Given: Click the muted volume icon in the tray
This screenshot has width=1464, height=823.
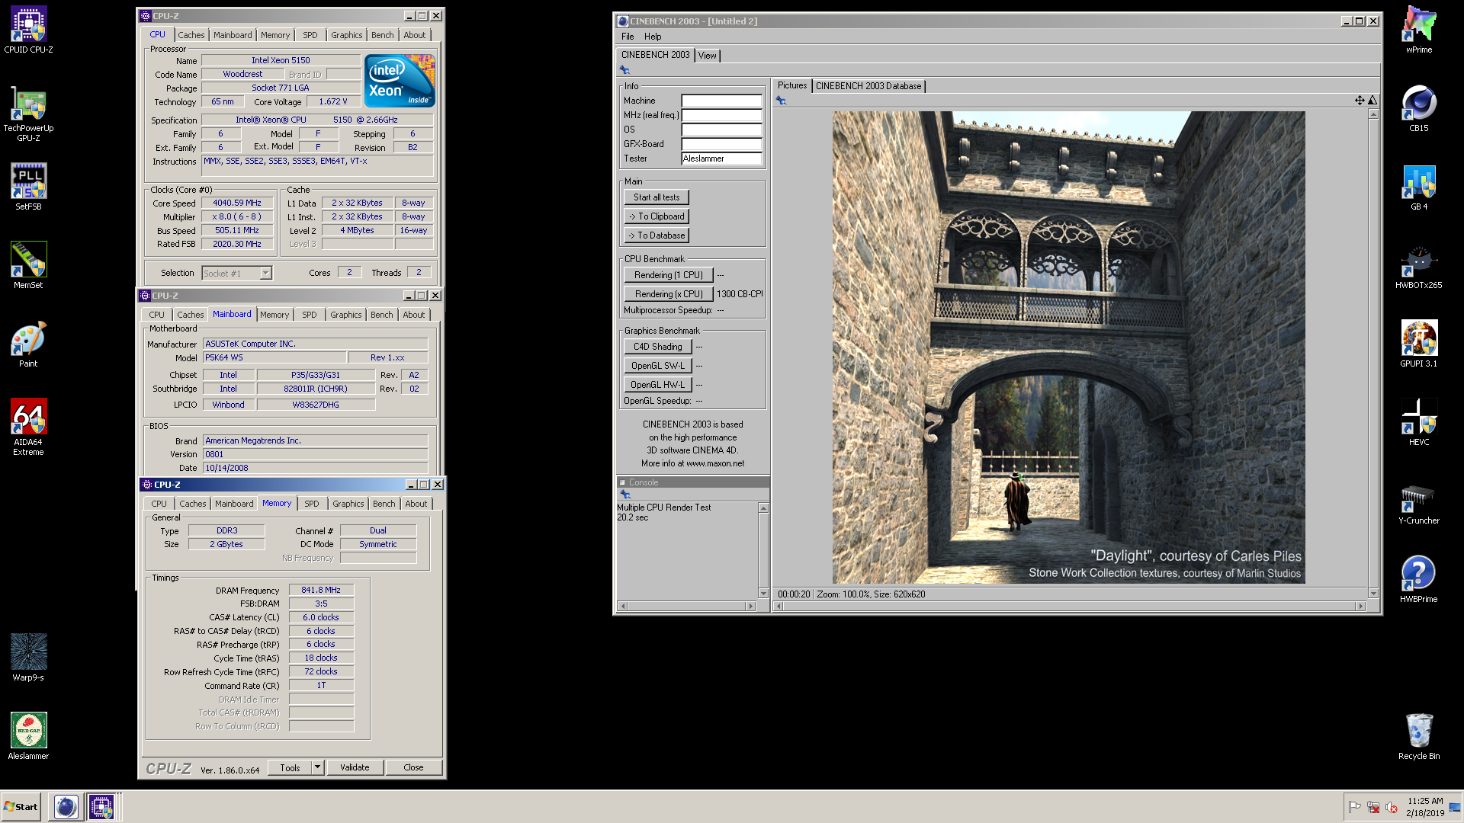Looking at the screenshot, I should (1392, 807).
